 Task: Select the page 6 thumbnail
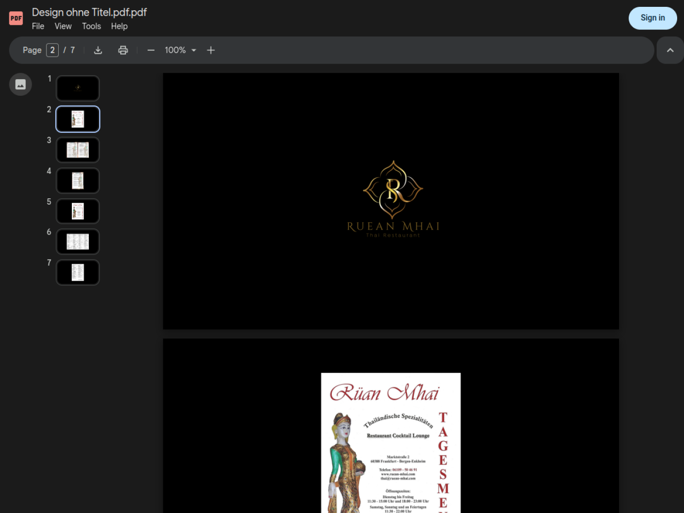[x=78, y=242]
